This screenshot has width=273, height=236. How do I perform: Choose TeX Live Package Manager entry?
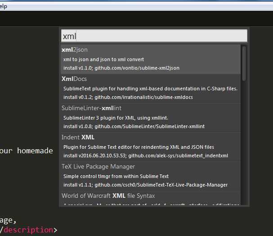[x=151, y=176]
